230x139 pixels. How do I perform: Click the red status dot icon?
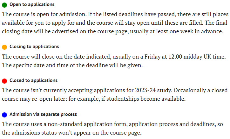[x=4, y=81]
